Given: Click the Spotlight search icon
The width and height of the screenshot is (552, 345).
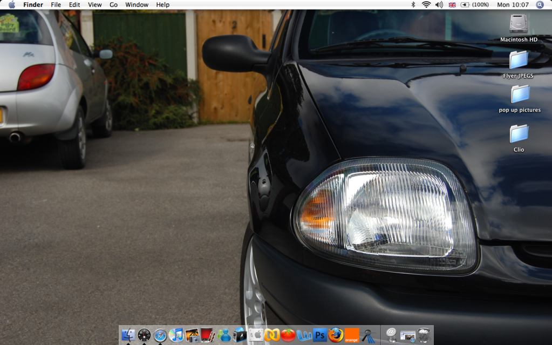Looking at the screenshot, I should [540, 5].
